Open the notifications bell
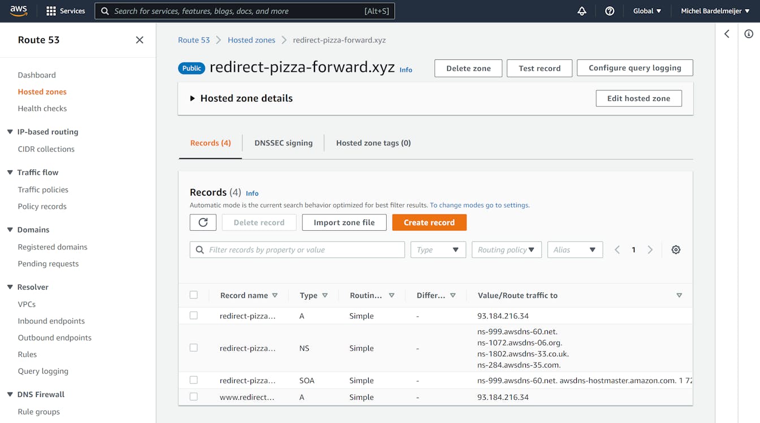The height and width of the screenshot is (423, 760). point(581,11)
